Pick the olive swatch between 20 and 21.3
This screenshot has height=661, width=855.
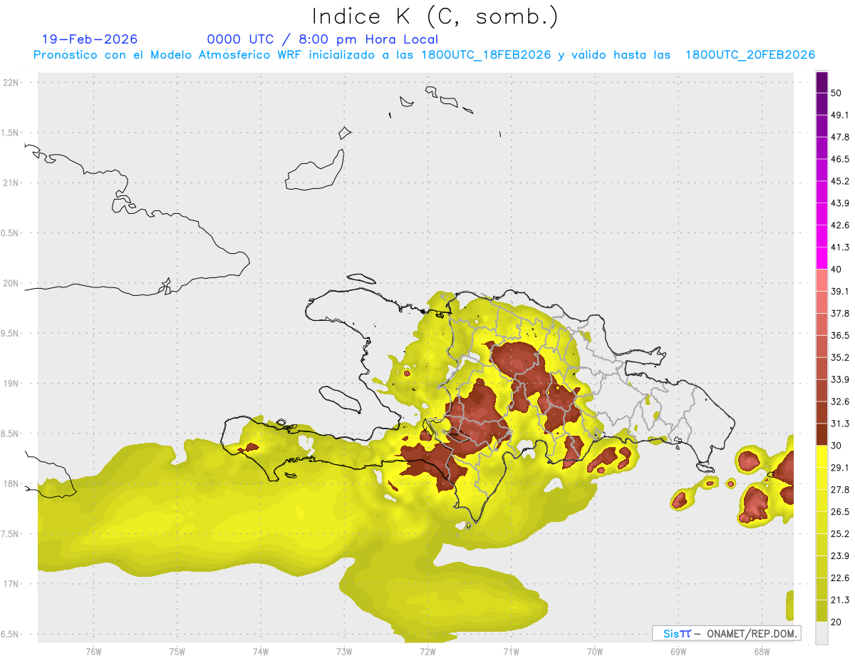(822, 611)
